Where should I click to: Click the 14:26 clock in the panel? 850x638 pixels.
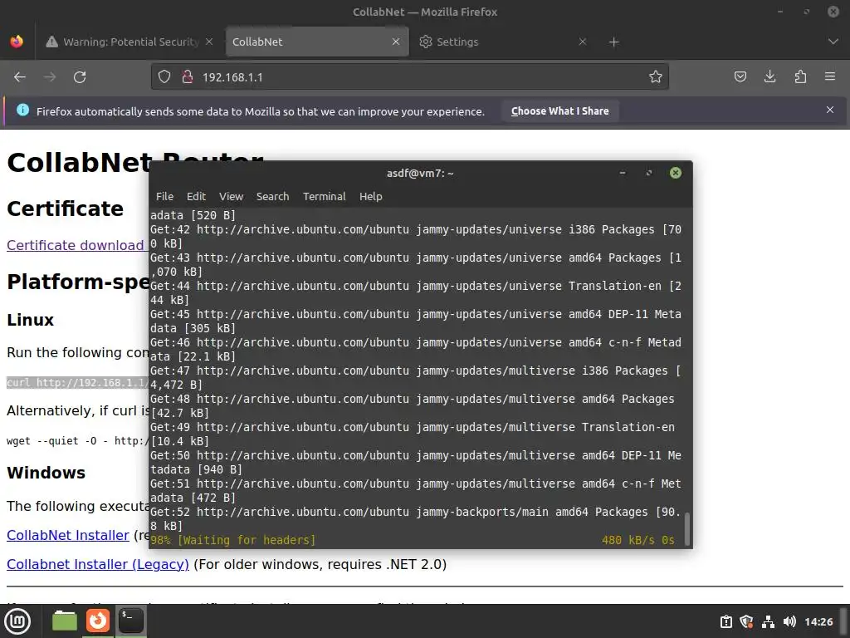pyautogui.click(x=818, y=621)
